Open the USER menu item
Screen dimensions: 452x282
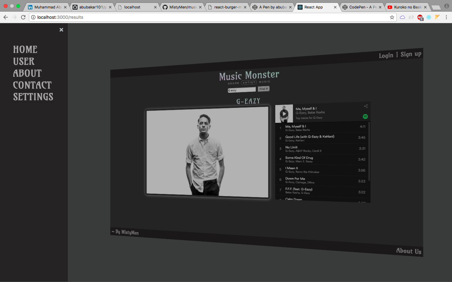(x=24, y=61)
